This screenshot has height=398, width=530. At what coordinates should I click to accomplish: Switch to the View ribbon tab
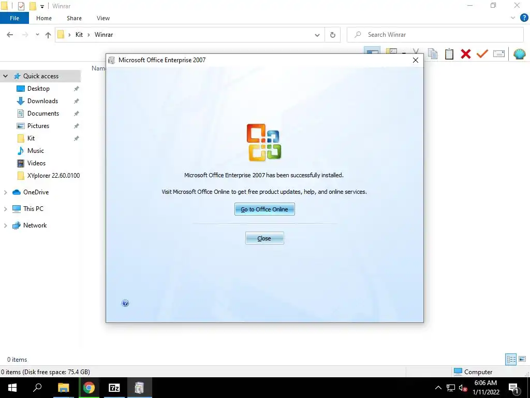point(103,18)
